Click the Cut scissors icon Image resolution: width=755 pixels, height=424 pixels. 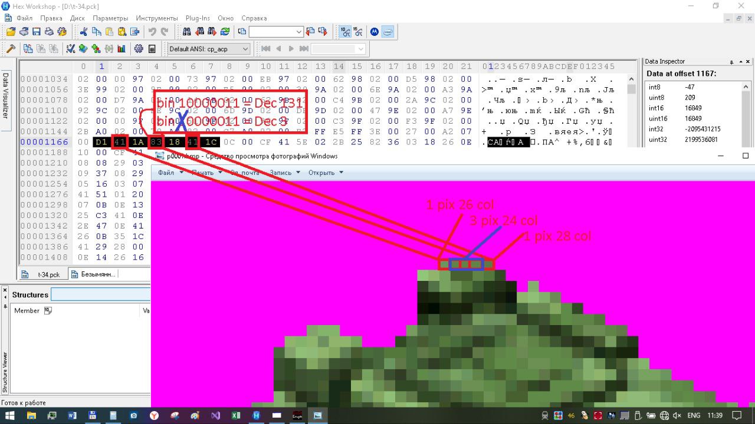[x=84, y=32]
